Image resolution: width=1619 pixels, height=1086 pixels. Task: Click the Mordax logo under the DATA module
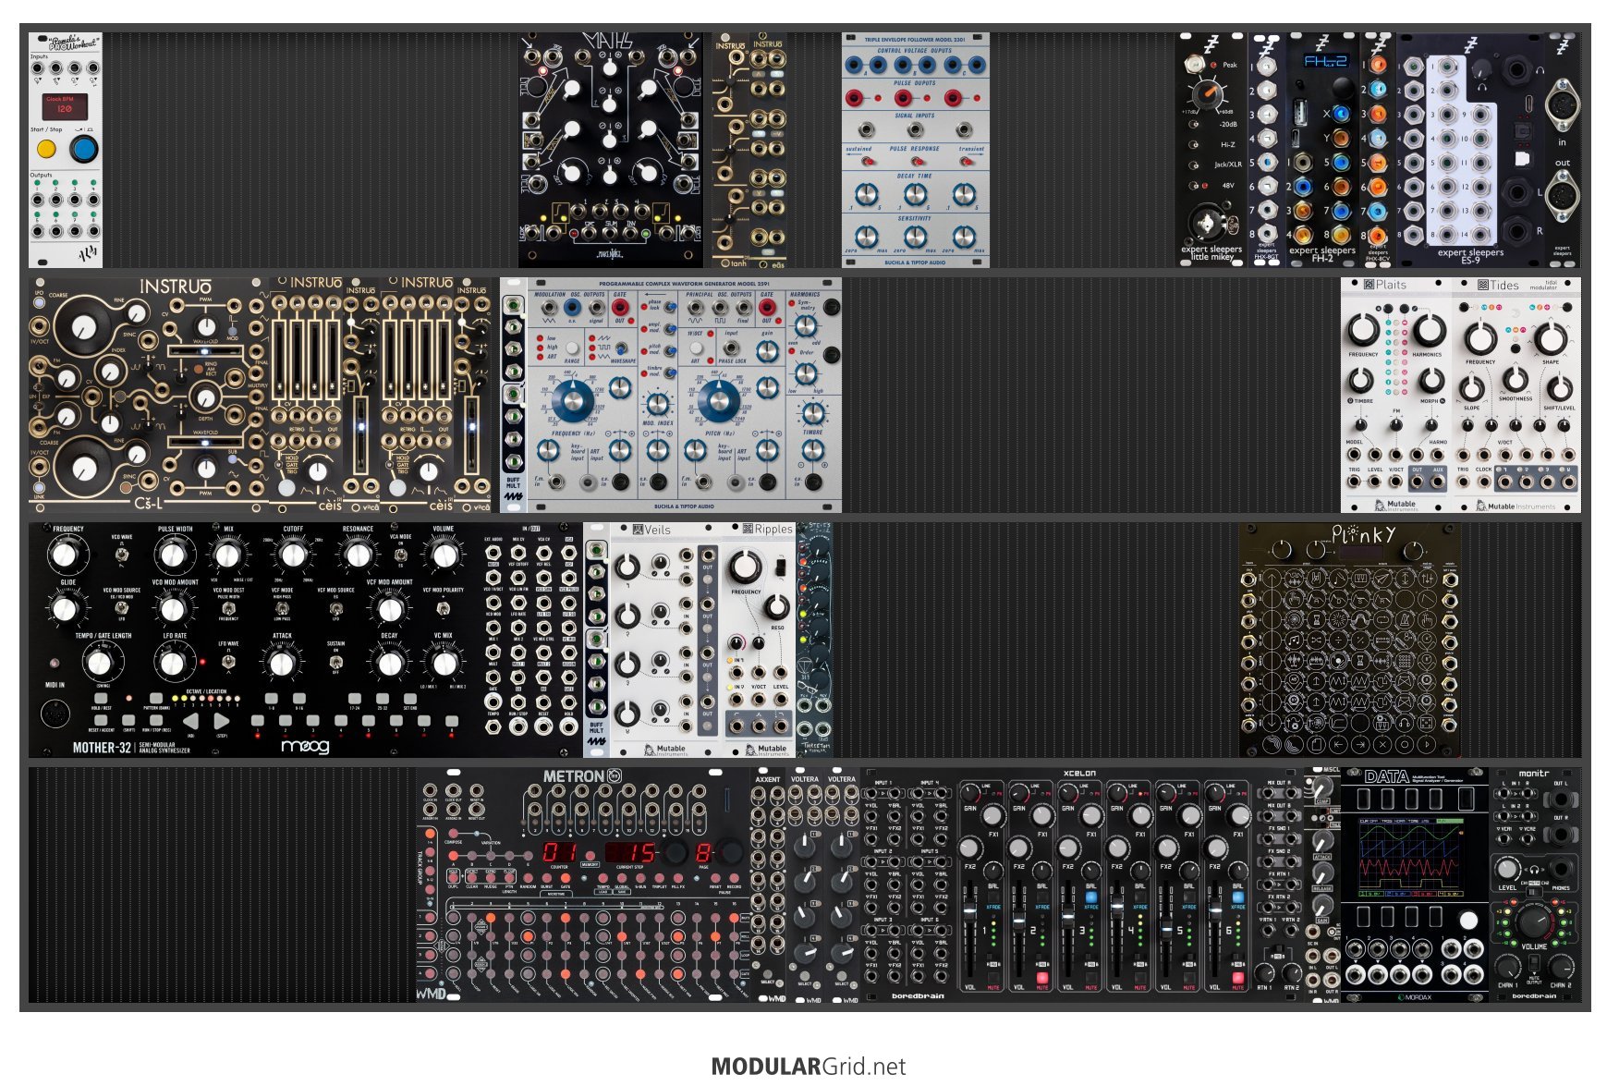coord(1413,997)
